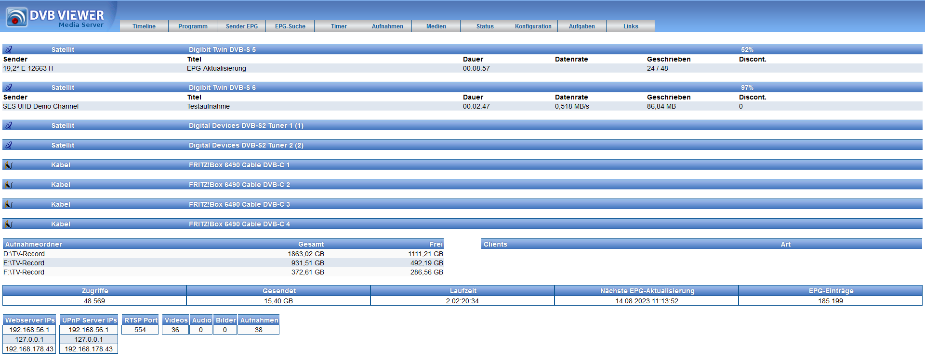Viewport: 925px width, 360px height.
Task: Click cable icon for FRITZ!Box DVB-C 1
Action: tap(8, 165)
